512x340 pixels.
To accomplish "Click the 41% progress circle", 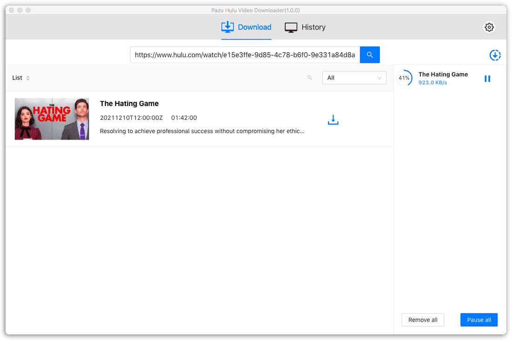I will [x=404, y=78].
